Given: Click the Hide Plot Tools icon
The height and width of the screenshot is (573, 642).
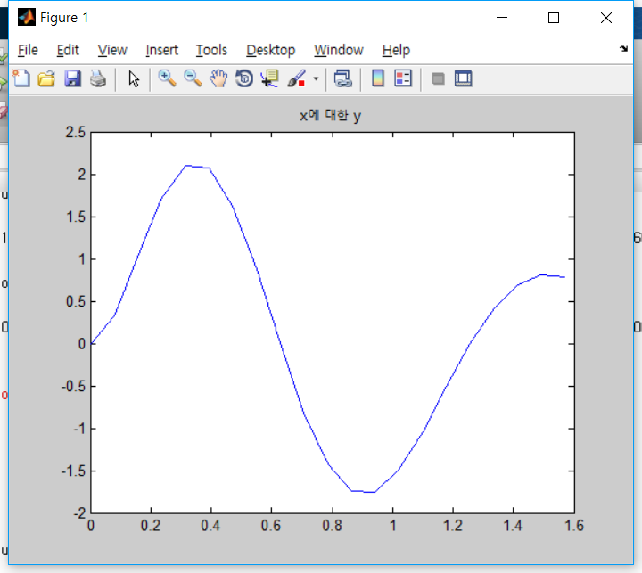Looking at the screenshot, I should pos(438,78).
